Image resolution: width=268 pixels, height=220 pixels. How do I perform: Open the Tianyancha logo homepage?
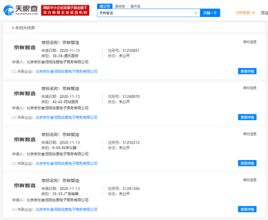click(x=20, y=10)
